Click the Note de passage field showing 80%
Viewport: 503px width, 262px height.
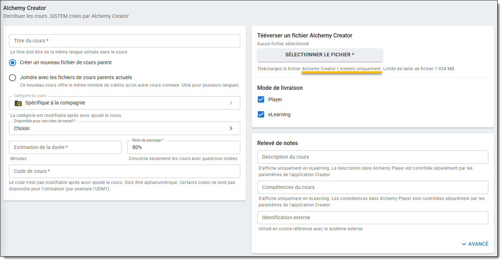(183, 148)
